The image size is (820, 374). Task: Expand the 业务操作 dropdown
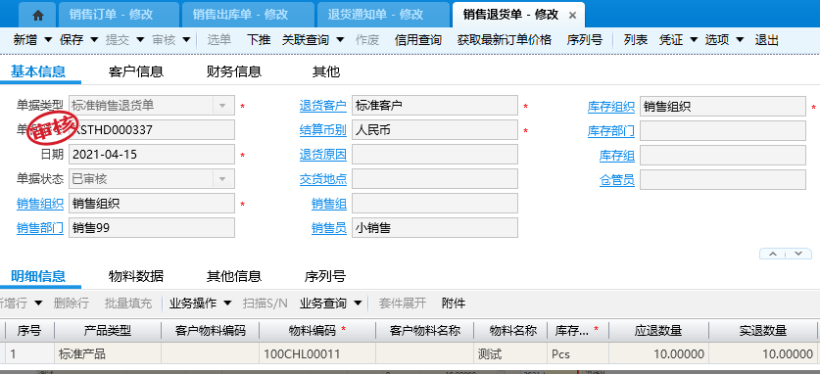227,303
